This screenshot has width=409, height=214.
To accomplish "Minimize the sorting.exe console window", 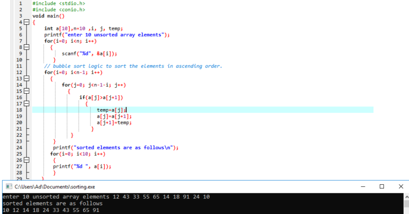I will (x=363, y=187).
